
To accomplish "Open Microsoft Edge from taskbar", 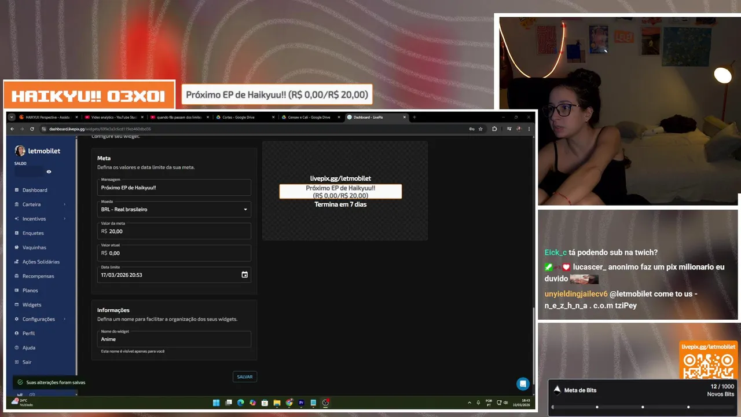I will point(240,403).
